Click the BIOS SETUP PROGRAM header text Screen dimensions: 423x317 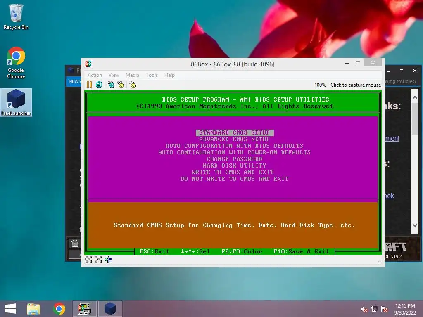tap(245, 99)
